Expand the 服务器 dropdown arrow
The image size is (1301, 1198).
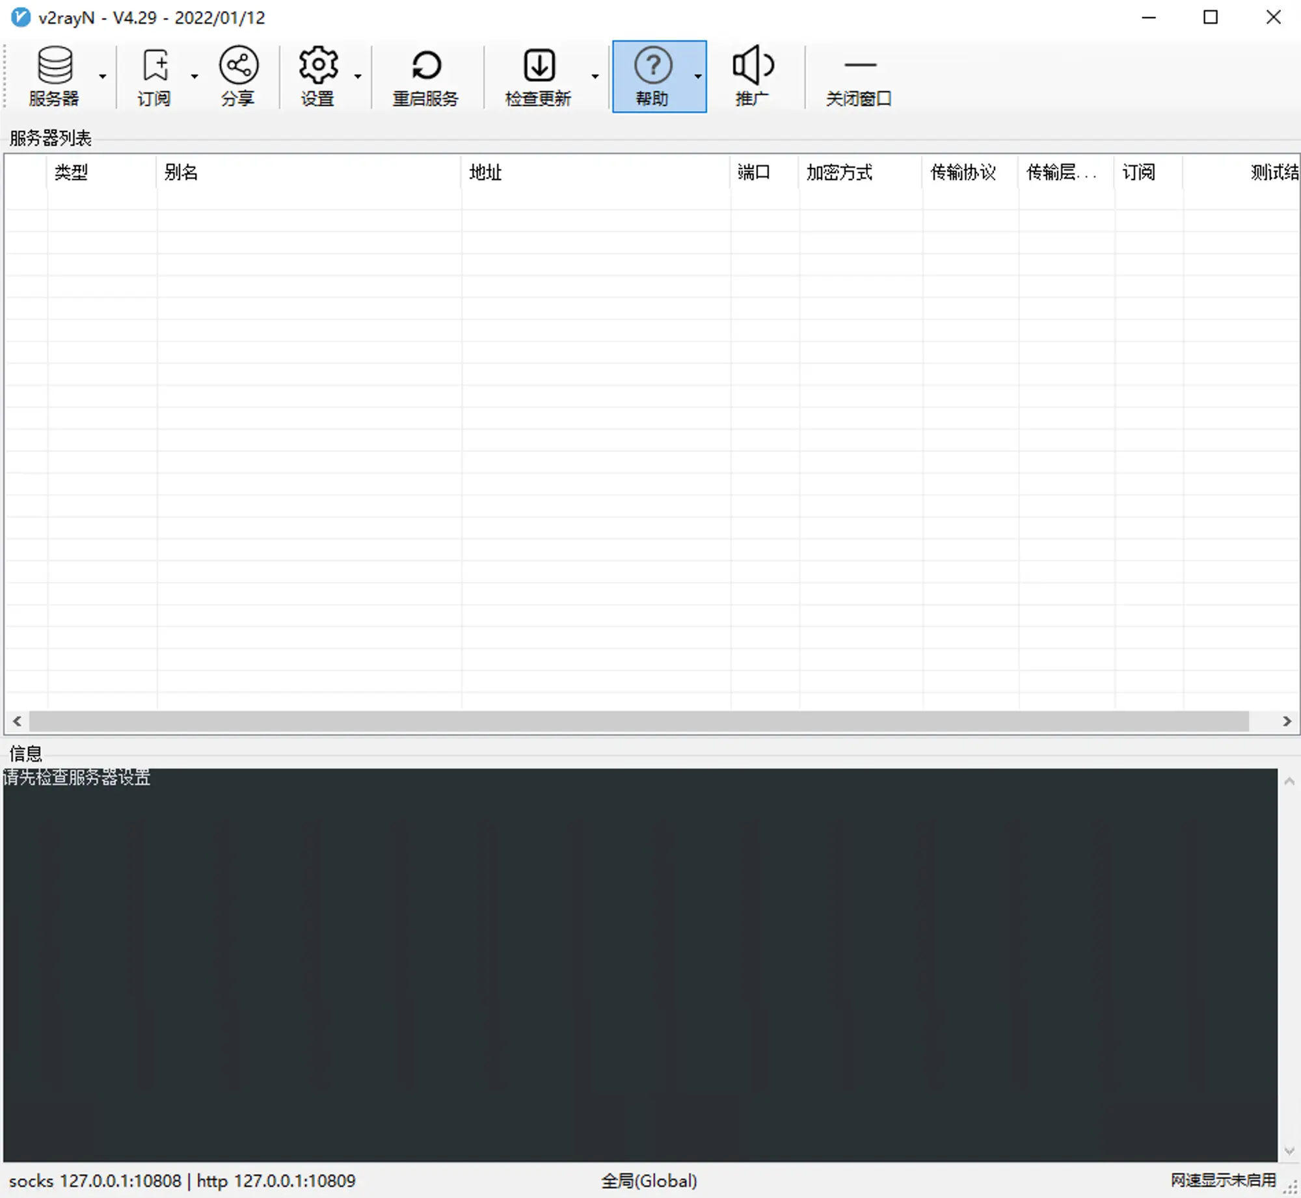click(x=103, y=76)
